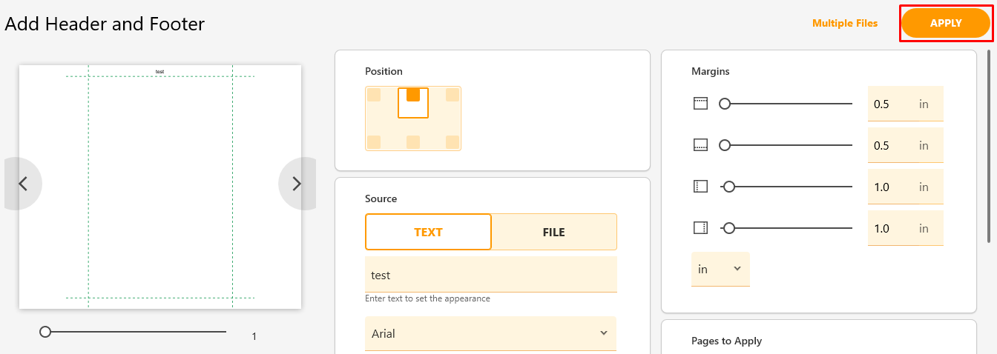Select bottom-center position square

coord(413,141)
